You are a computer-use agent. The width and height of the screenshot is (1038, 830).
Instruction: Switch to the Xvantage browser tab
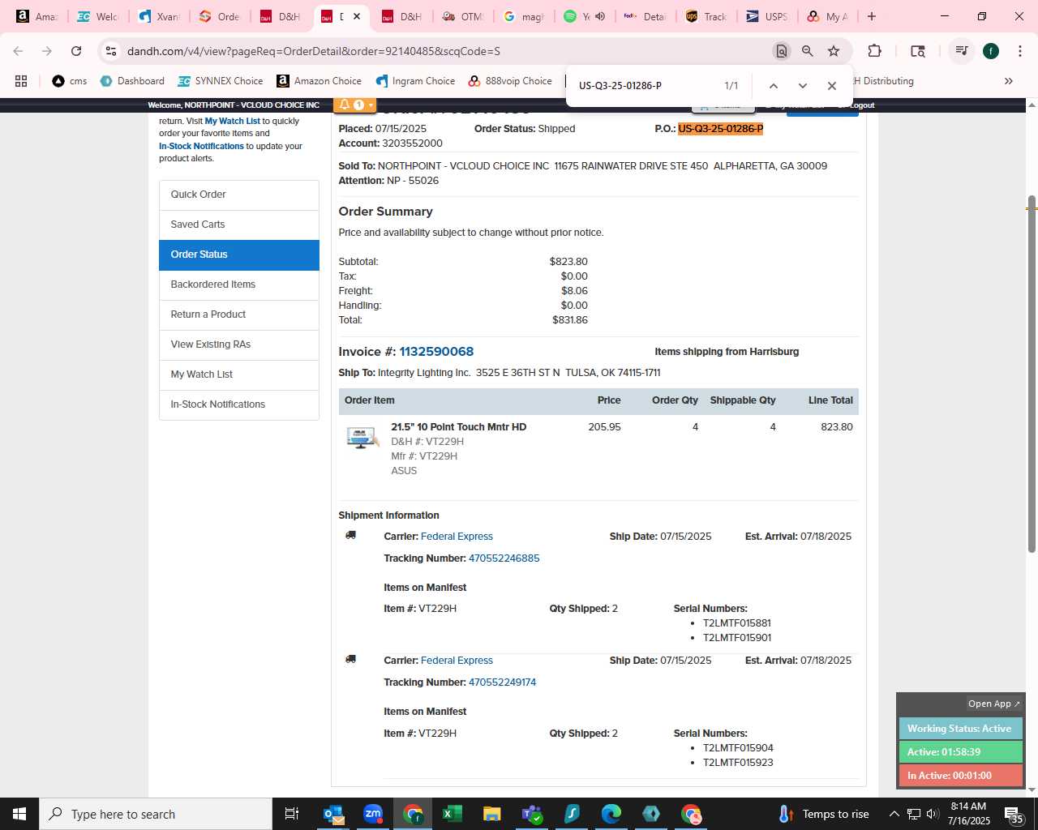(159, 16)
